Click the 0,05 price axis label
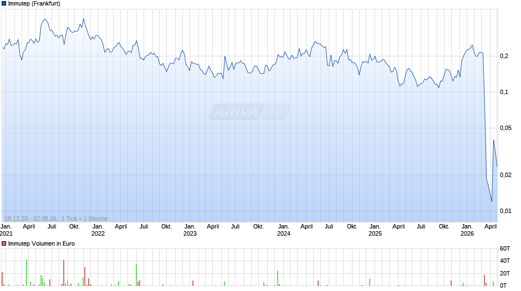This screenshot has width=521, height=291. tap(505, 128)
